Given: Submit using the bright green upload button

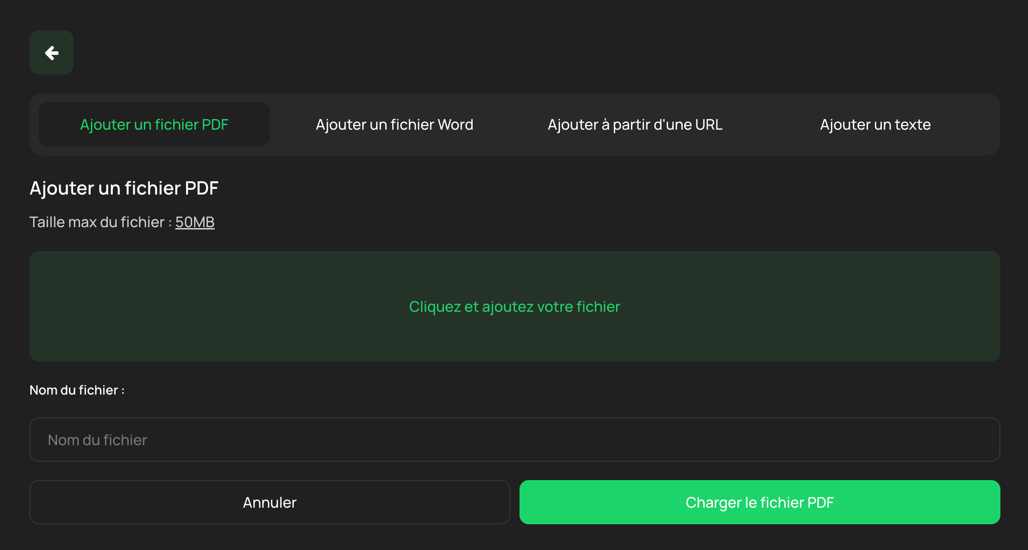Looking at the screenshot, I should pos(760,502).
